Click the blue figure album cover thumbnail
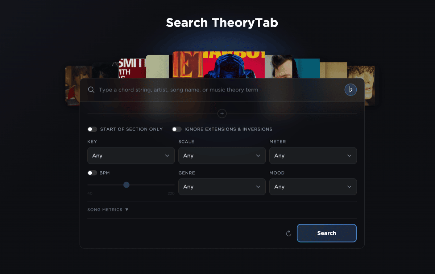Image resolution: width=435 pixels, height=274 pixels. pos(233,65)
